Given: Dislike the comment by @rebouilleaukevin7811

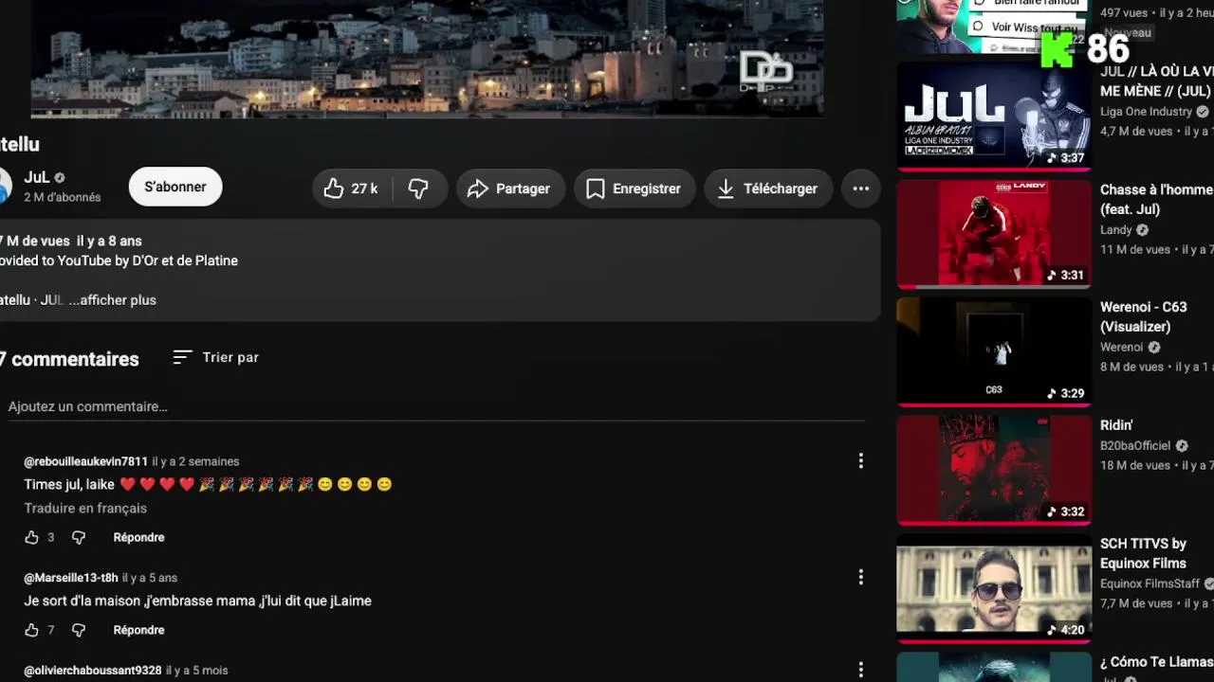Looking at the screenshot, I should coord(79,537).
